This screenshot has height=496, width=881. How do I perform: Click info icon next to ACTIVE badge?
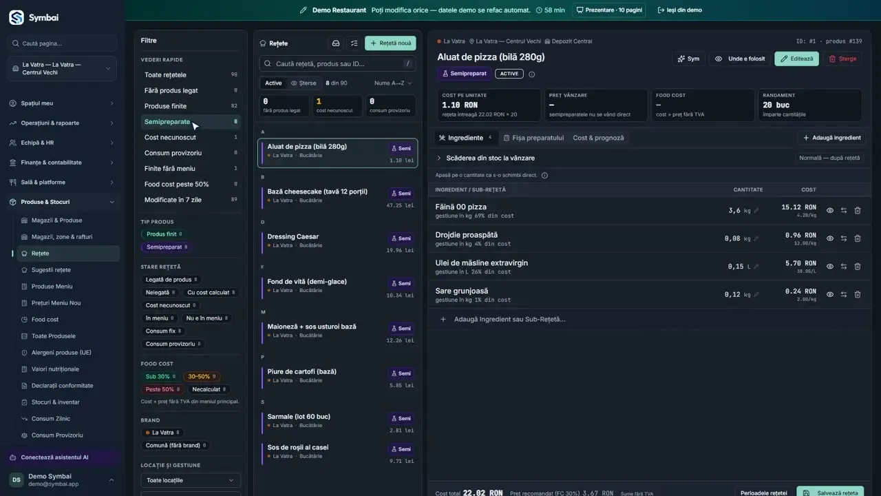[531, 74]
